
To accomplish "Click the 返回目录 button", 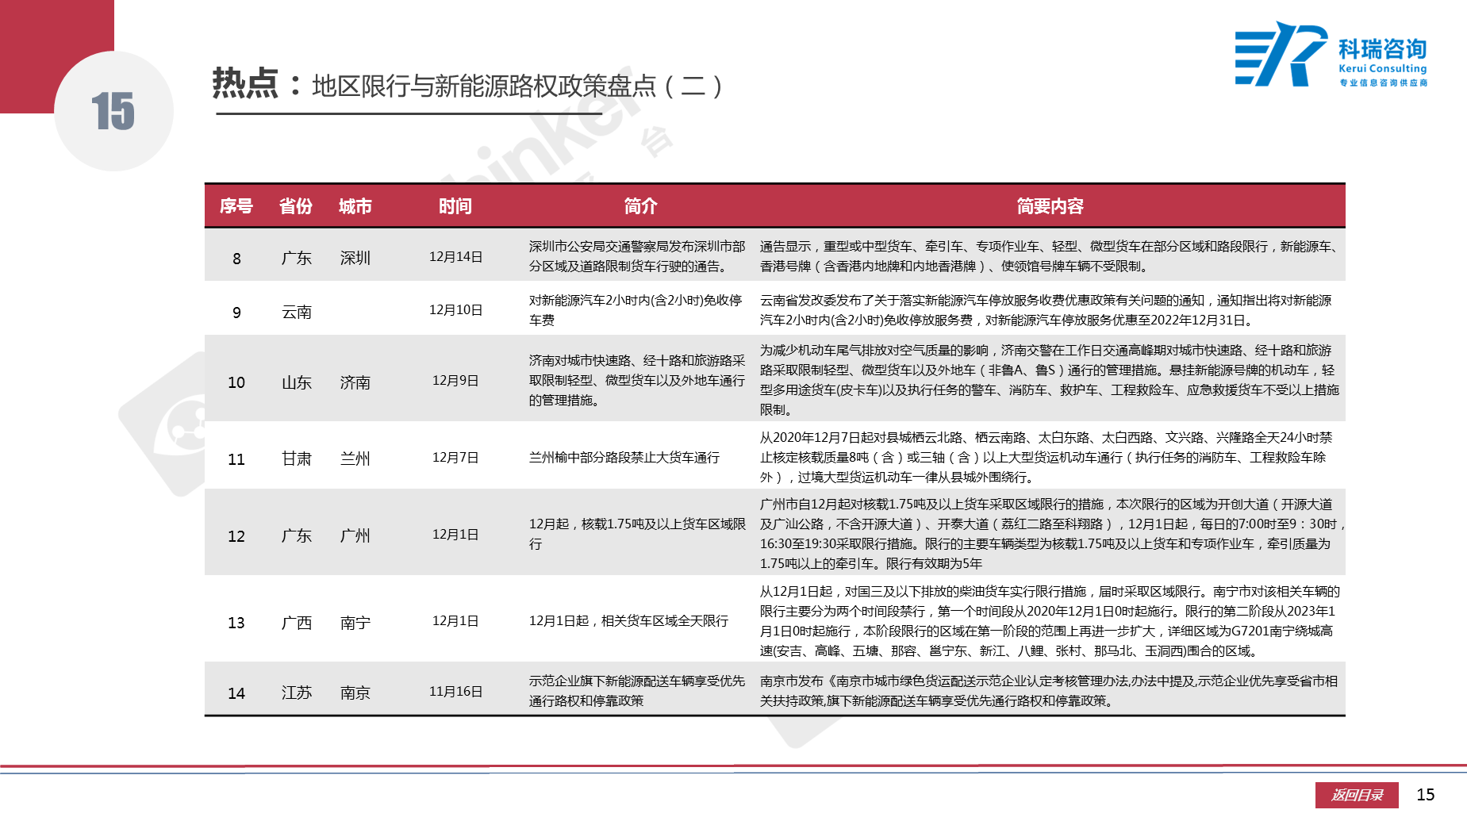I will (x=1358, y=795).
